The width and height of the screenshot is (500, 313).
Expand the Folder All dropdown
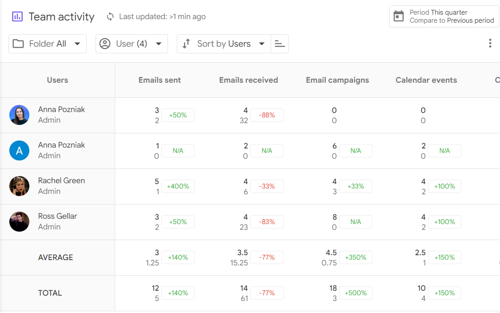47,44
